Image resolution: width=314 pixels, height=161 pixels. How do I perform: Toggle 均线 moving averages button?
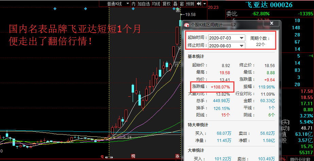tap(156, 4)
